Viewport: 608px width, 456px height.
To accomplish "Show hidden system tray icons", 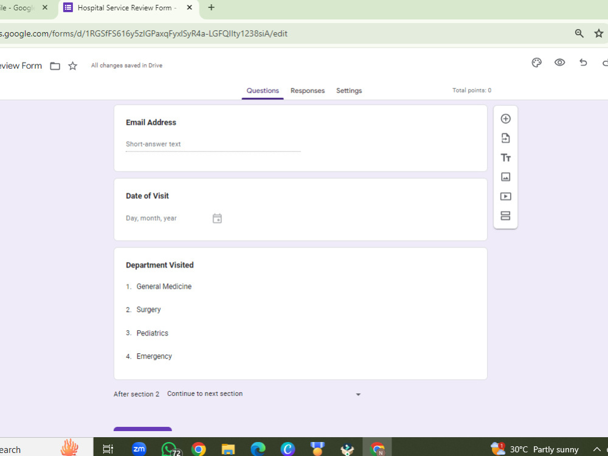I will (597, 449).
